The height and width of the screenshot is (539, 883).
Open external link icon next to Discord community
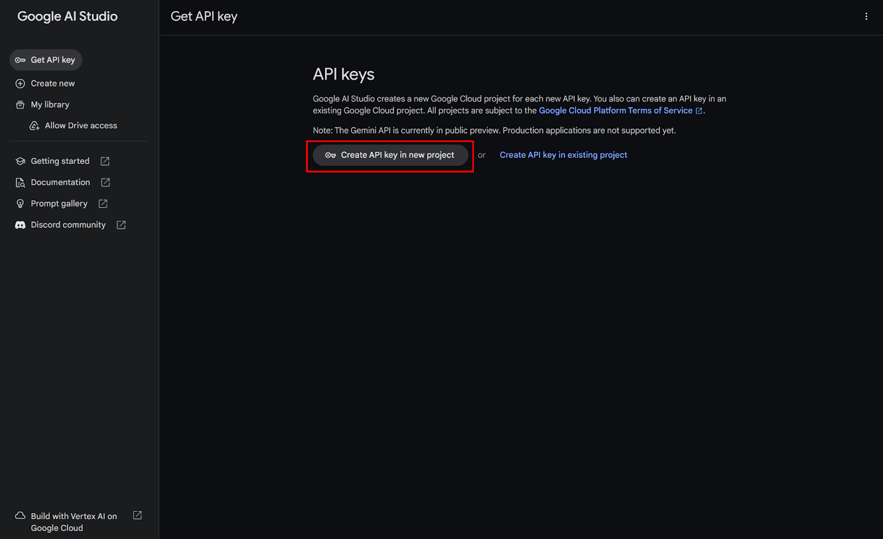[x=121, y=225]
